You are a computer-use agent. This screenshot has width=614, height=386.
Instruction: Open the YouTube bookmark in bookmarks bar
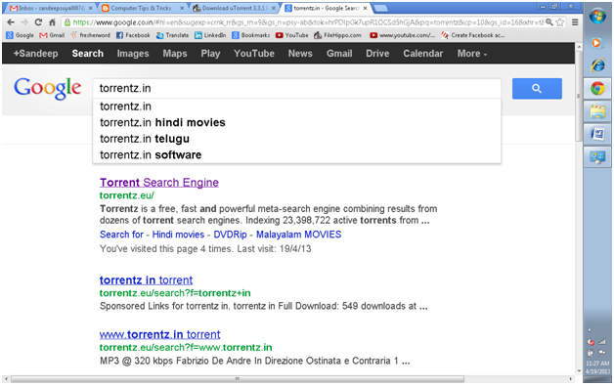pyautogui.click(x=292, y=35)
